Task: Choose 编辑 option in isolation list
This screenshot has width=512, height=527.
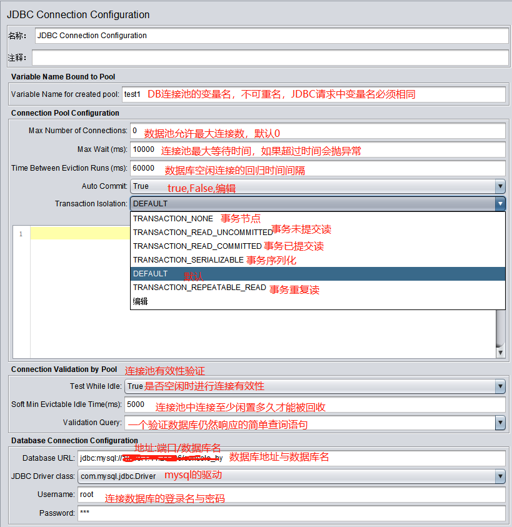Action: (318, 301)
